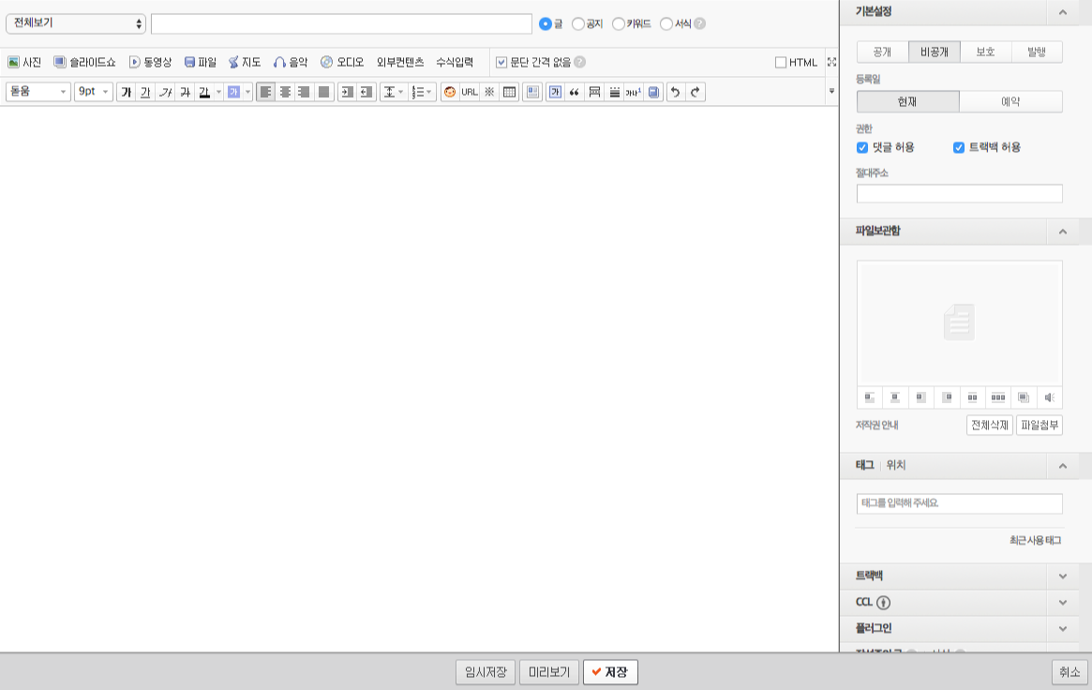Open the 돋움 font family dropdown
The image size is (1092, 690).
coord(38,92)
